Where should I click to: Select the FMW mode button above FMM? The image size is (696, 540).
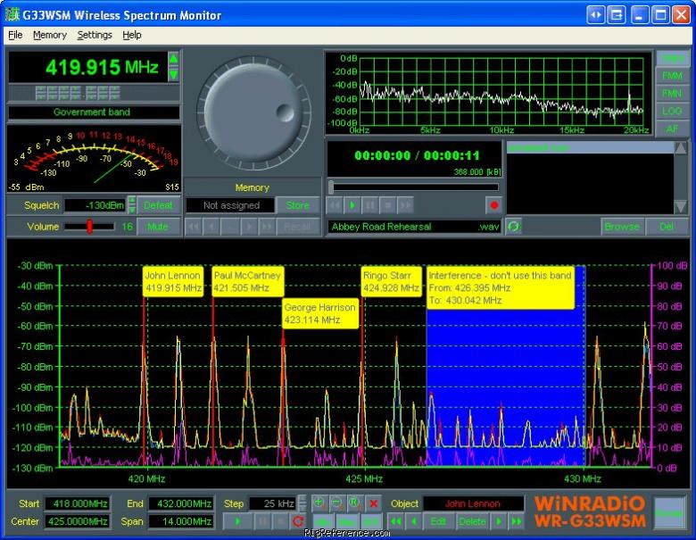tap(672, 58)
